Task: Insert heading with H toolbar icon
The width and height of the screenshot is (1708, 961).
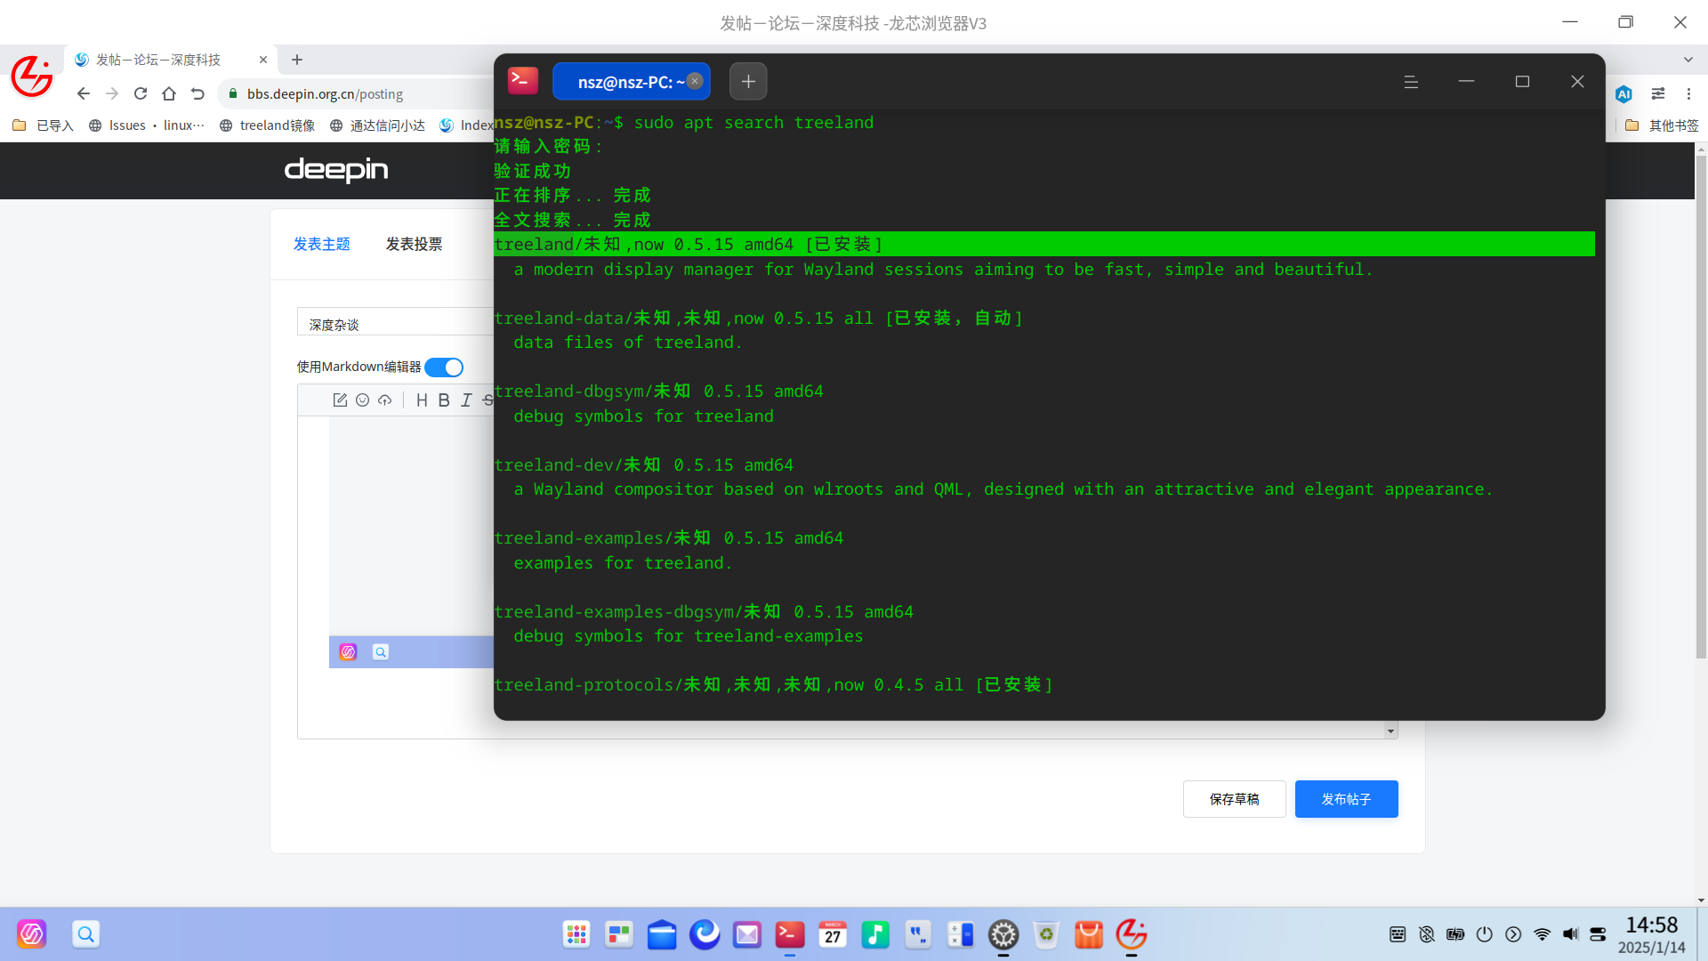Action: pos(422,400)
